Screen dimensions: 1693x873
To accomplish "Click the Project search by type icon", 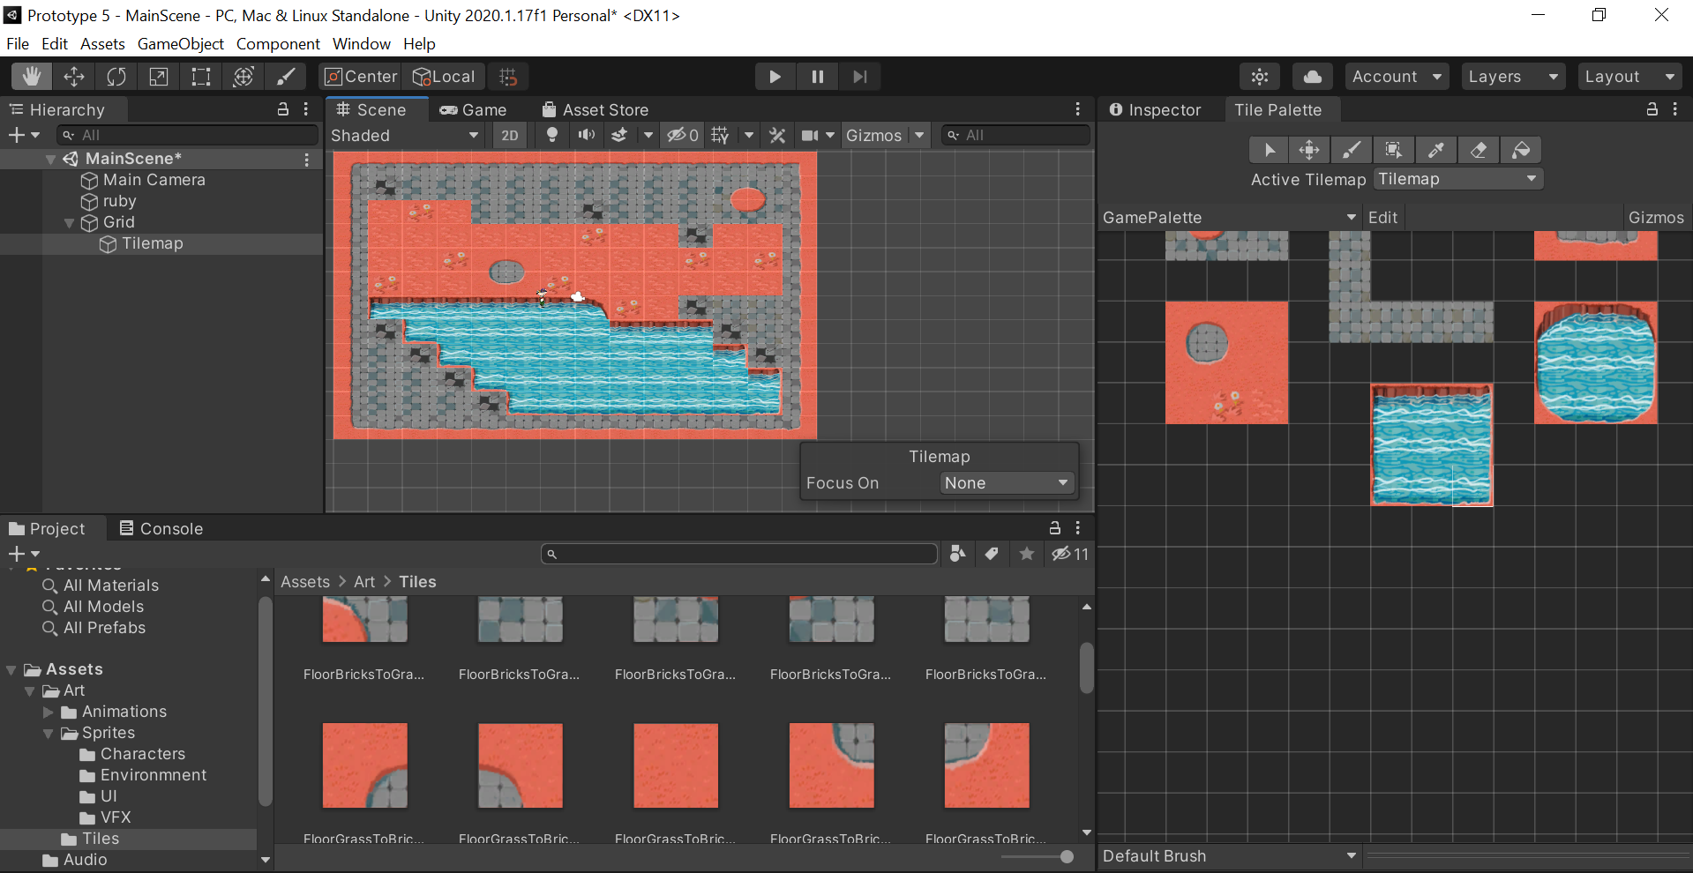I will [x=958, y=554].
